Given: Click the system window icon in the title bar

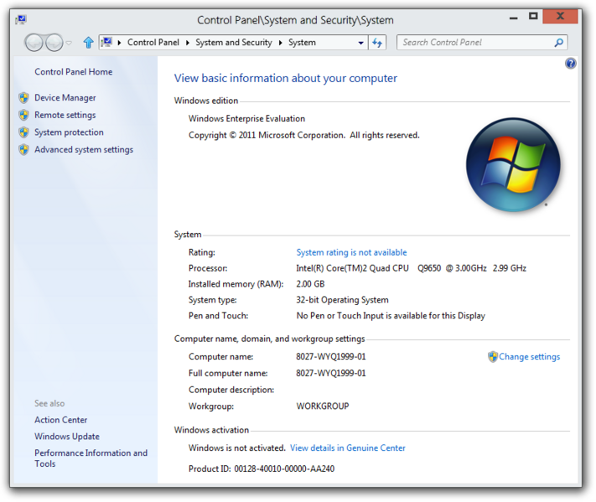Looking at the screenshot, I should point(20,19).
